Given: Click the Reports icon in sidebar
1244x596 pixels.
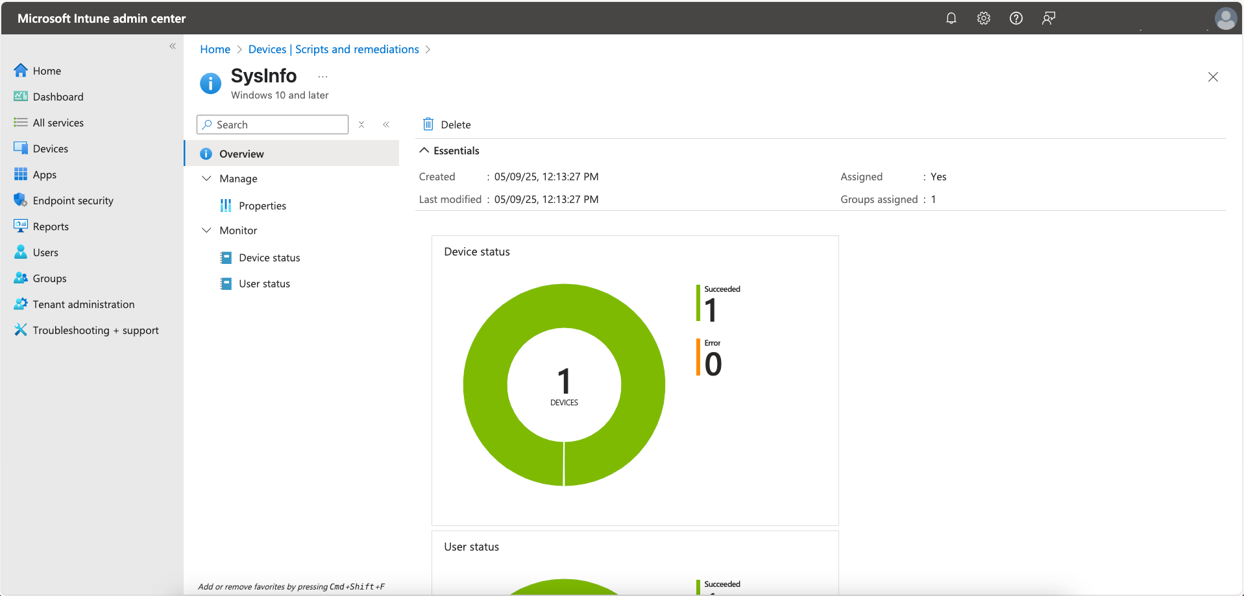Looking at the screenshot, I should (21, 226).
